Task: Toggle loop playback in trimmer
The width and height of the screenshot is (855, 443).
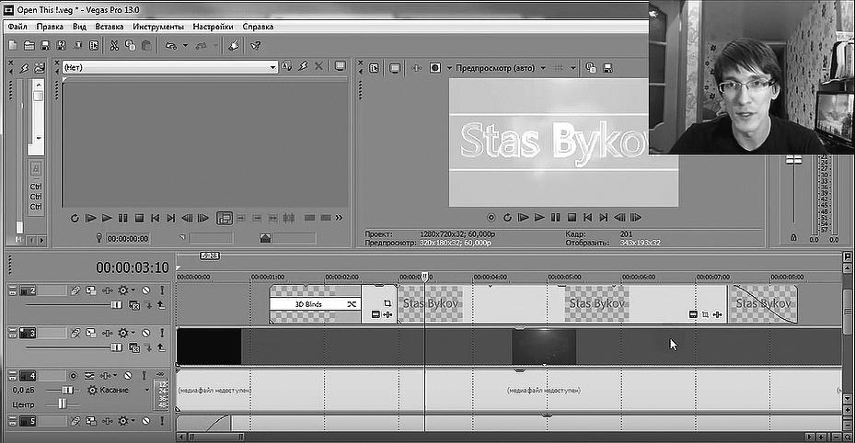Action: (75, 218)
